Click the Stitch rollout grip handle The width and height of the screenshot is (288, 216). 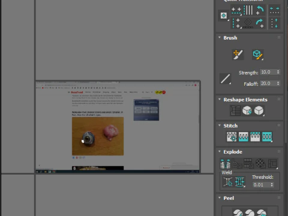279,125
